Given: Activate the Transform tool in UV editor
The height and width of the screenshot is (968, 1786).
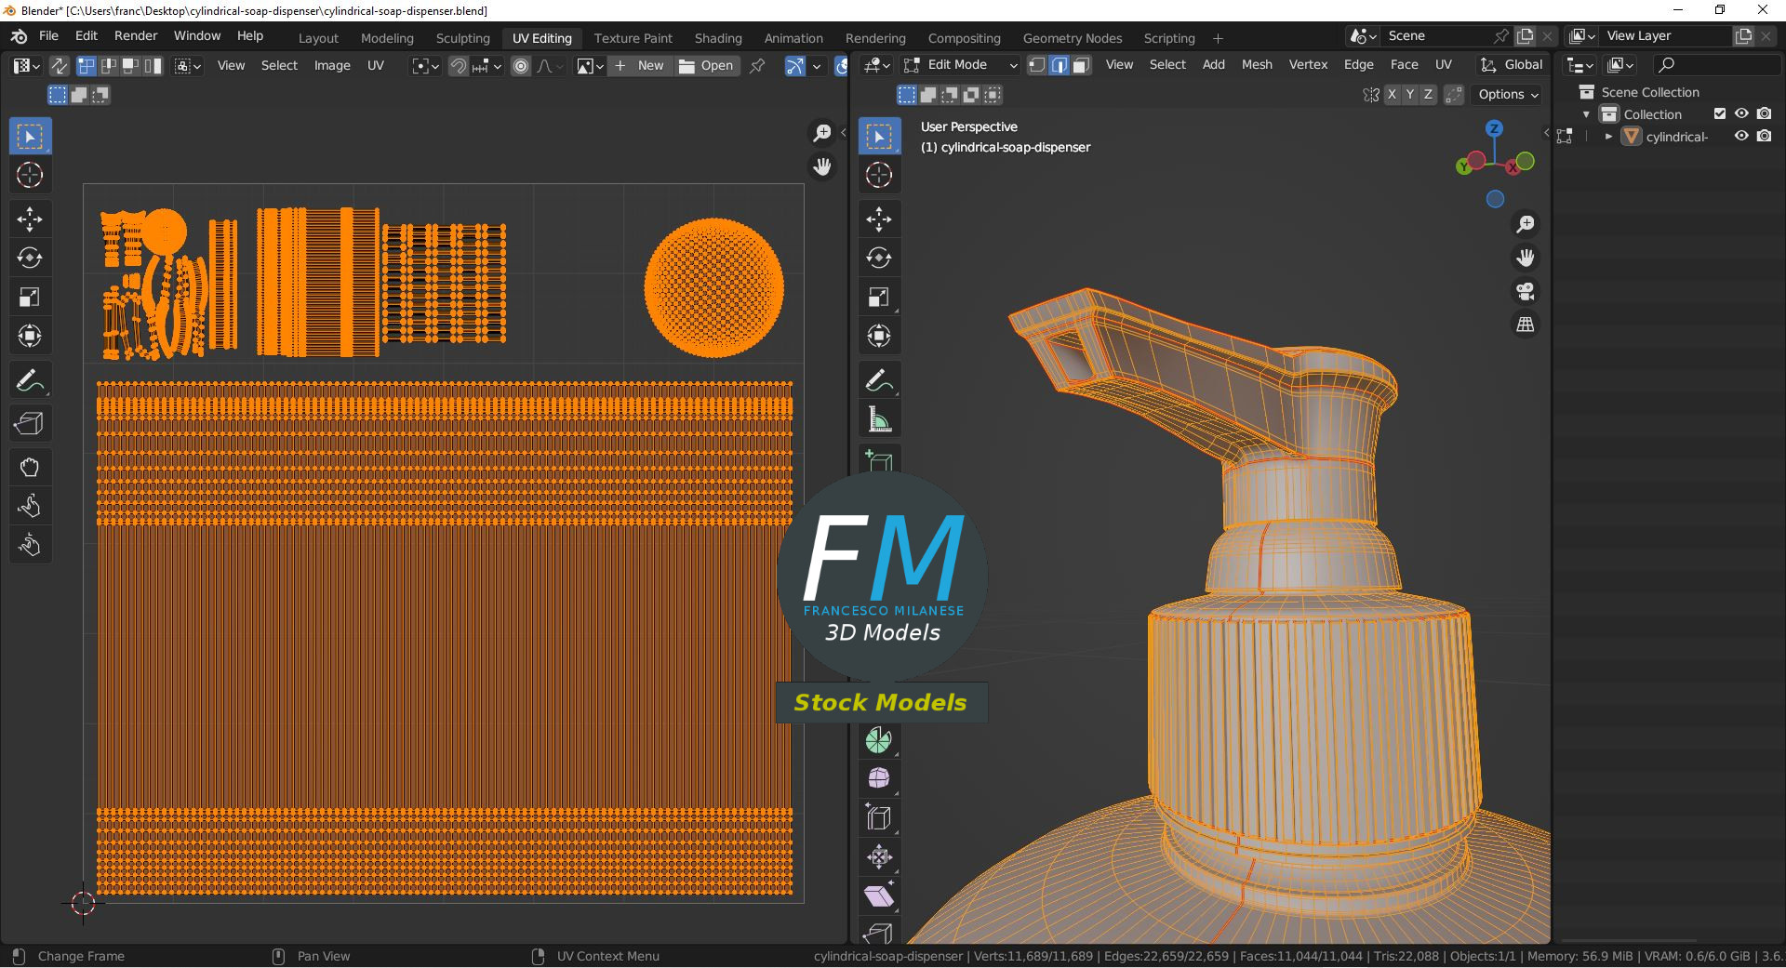Looking at the screenshot, I should [30, 337].
